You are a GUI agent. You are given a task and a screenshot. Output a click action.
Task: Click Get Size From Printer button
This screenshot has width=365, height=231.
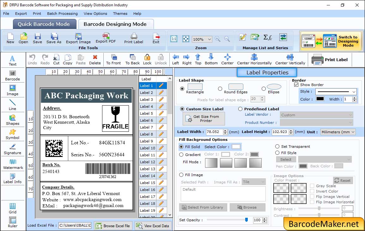tap(204, 118)
